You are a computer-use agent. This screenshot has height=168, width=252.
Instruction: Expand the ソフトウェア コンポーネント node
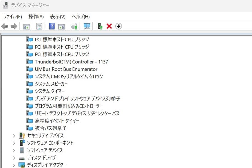14,143
